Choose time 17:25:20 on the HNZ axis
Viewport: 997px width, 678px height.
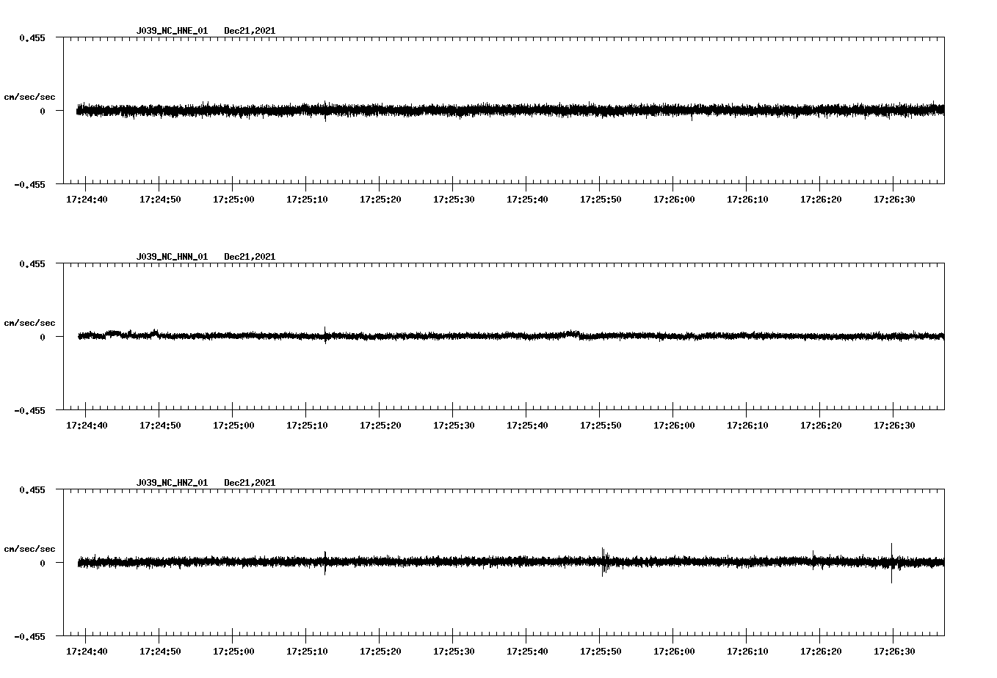380,651
